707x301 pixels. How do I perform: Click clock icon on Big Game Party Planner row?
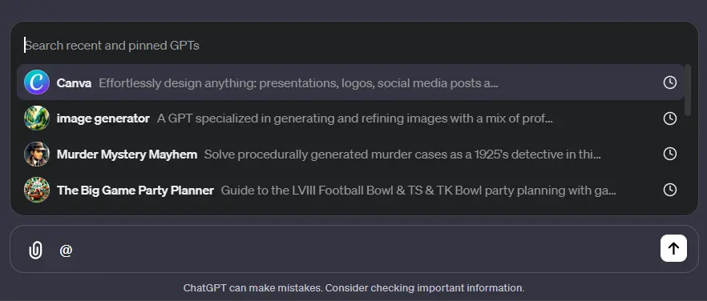click(x=670, y=190)
